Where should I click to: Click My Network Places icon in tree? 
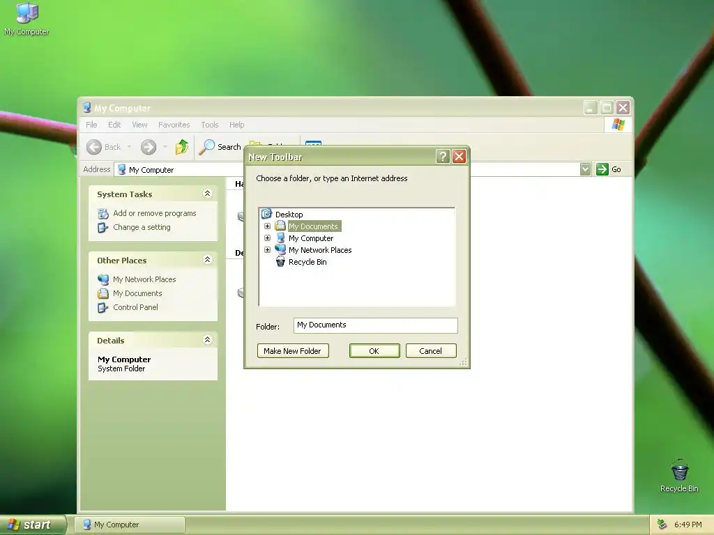[280, 250]
